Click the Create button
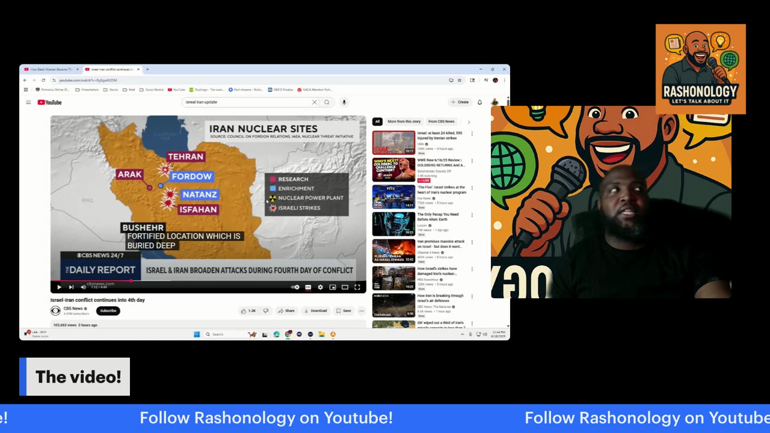 pos(460,102)
